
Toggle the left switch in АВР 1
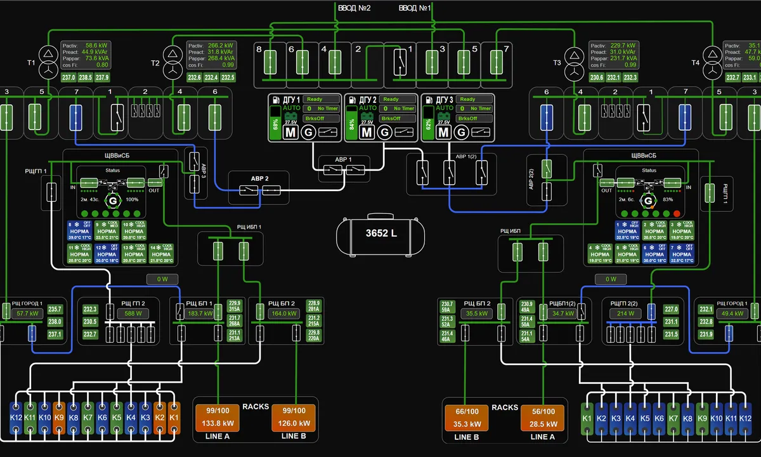(x=332, y=170)
